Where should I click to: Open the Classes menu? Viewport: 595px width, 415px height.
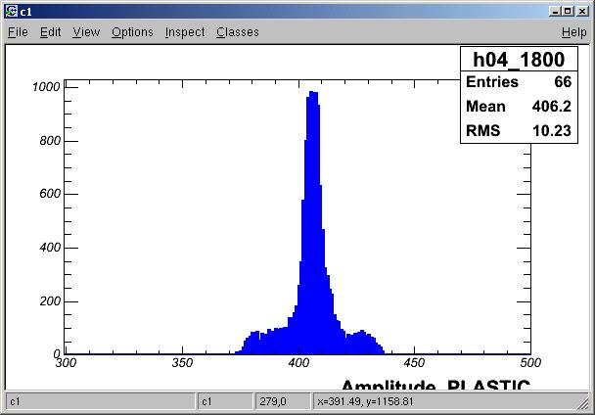click(x=238, y=32)
